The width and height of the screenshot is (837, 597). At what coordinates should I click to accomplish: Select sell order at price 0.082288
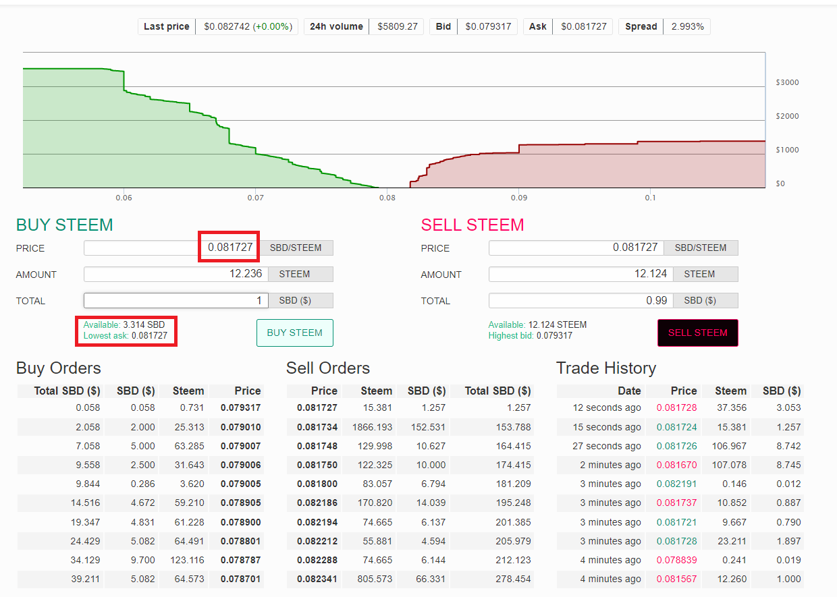click(410, 560)
